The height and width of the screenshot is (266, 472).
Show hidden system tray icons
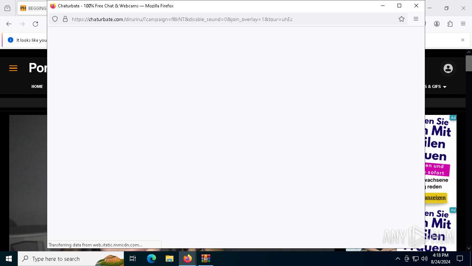coord(398,259)
